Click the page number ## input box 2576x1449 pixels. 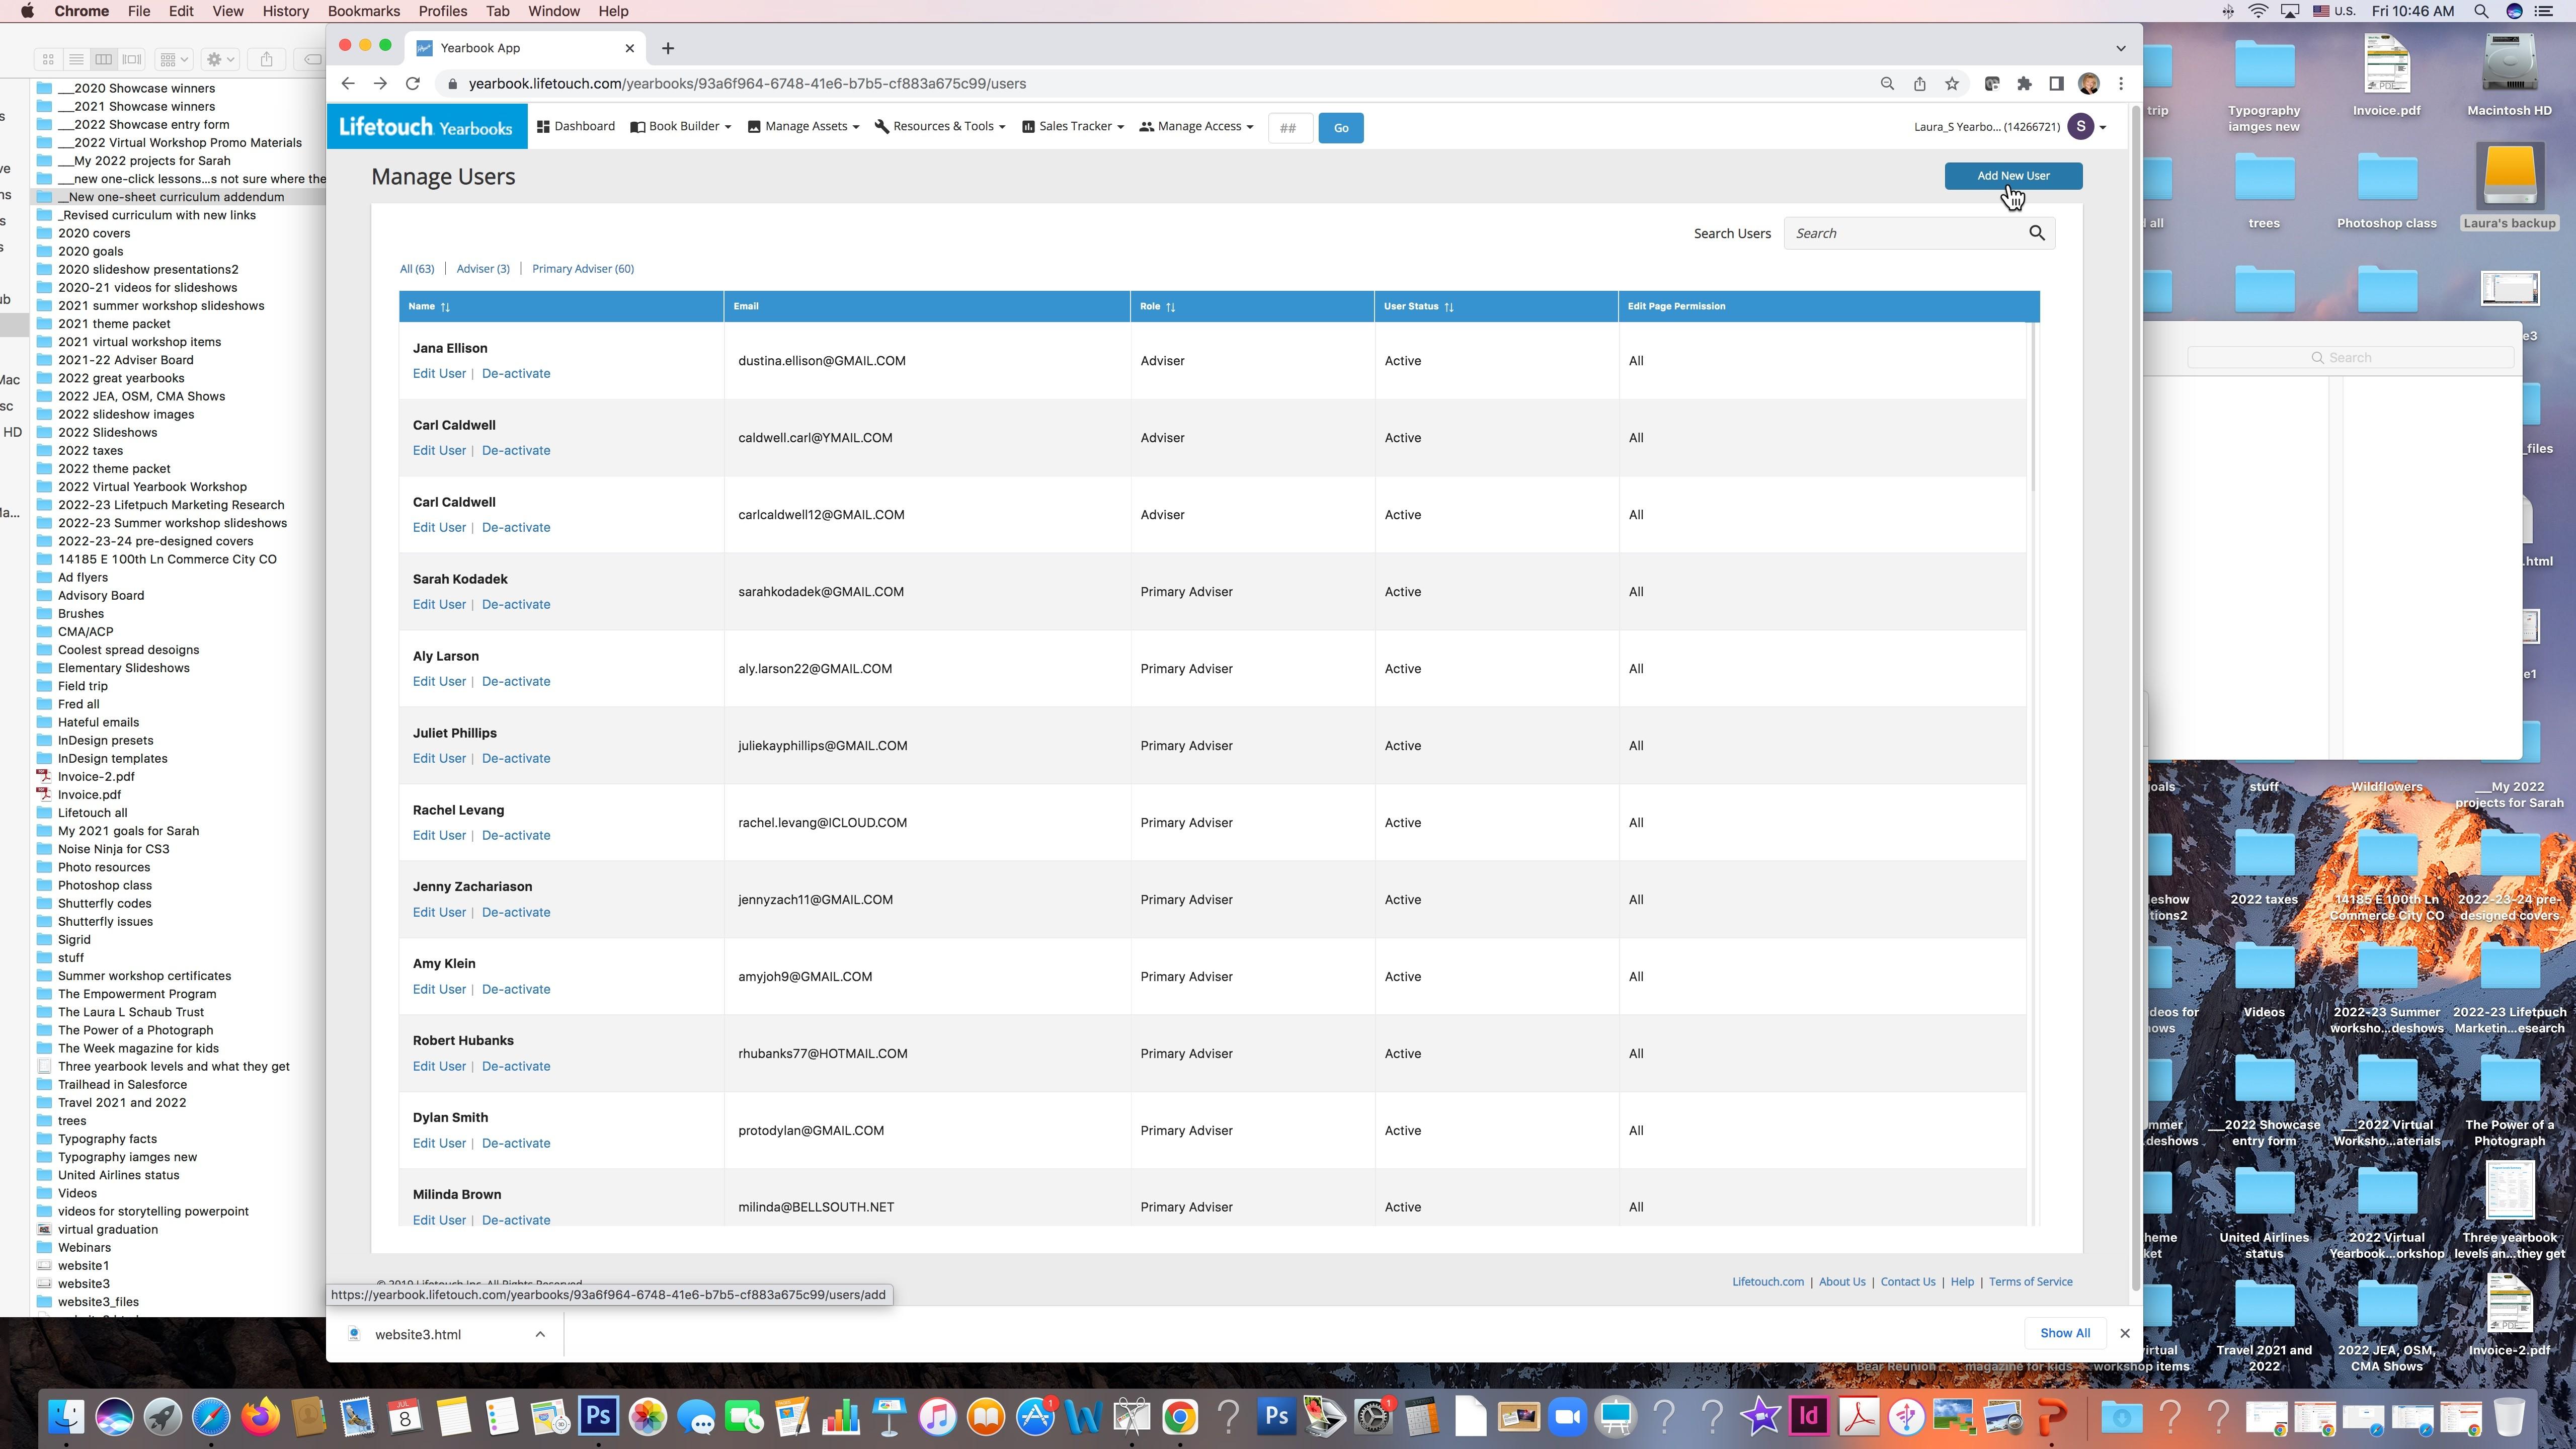1289,128
